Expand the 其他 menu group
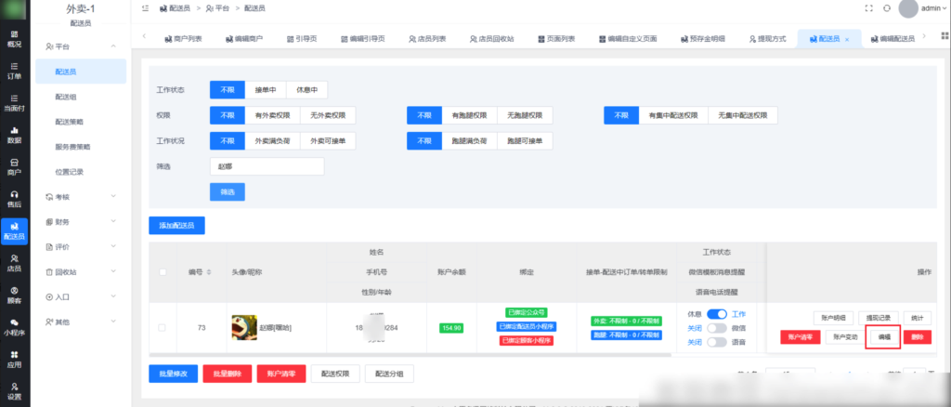951x407 pixels. pos(82,322)
